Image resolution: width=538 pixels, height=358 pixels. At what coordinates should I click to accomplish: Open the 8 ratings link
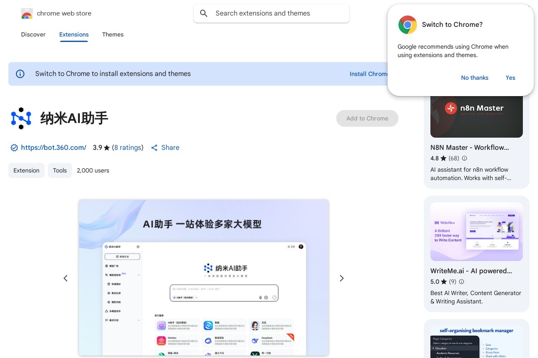[128, 148]
